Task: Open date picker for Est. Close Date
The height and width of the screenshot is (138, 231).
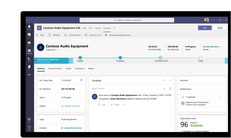Action: coord(81,80)
